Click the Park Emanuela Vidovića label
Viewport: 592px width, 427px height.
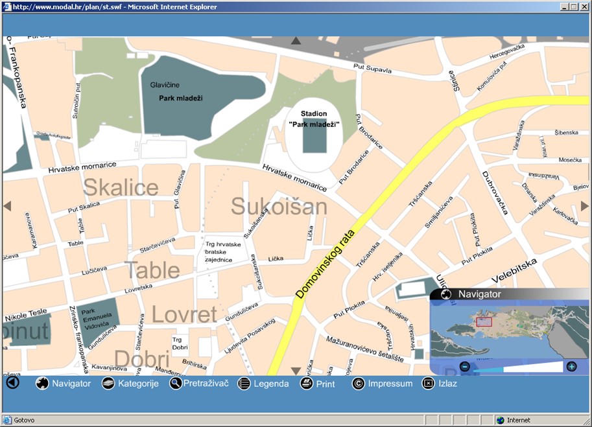tap(97, 319)
